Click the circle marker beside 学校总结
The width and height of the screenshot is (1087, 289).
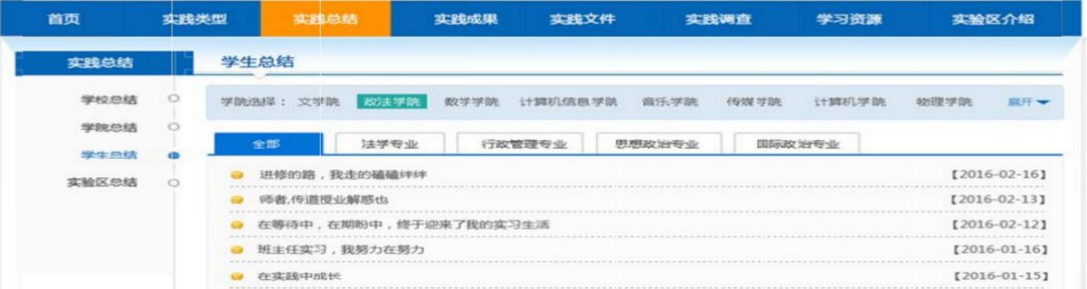pos(173,99)
